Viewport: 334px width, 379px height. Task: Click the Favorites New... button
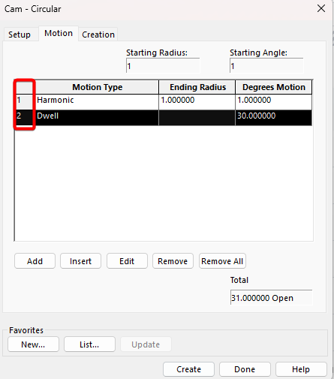[33, 344]
